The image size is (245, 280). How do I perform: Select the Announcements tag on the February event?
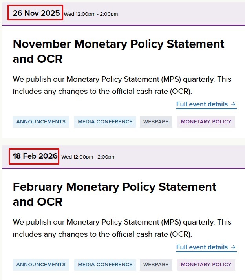click(x=41, y=265)
